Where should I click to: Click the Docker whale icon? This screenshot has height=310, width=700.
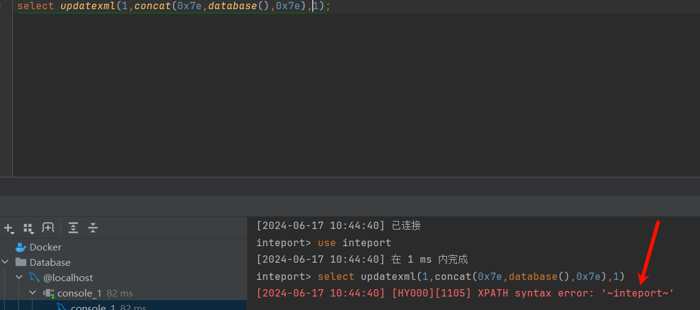[20, 247]
